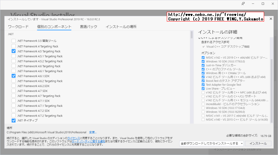Enable v142 C++ モジュール option
The width and height of the screenshot is (278, 155).
coord(203,100)
